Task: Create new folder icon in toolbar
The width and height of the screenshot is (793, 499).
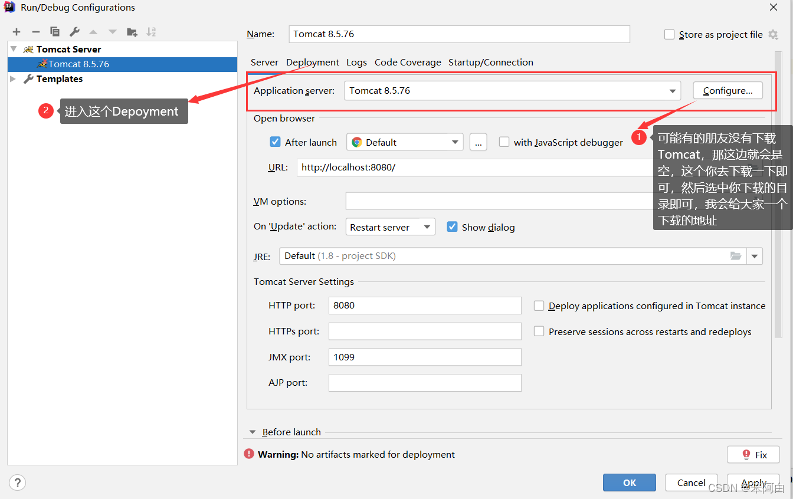Action: tap(132, 32)
